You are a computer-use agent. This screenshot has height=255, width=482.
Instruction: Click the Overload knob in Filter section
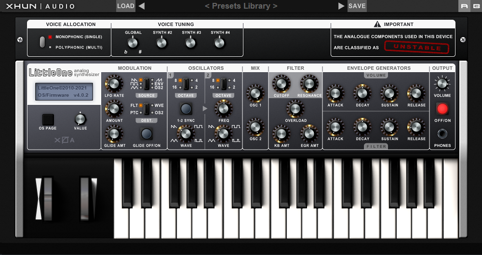[295, 109]
